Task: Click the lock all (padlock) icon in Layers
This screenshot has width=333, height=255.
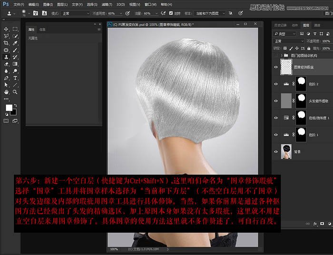Action: [309, 49]
